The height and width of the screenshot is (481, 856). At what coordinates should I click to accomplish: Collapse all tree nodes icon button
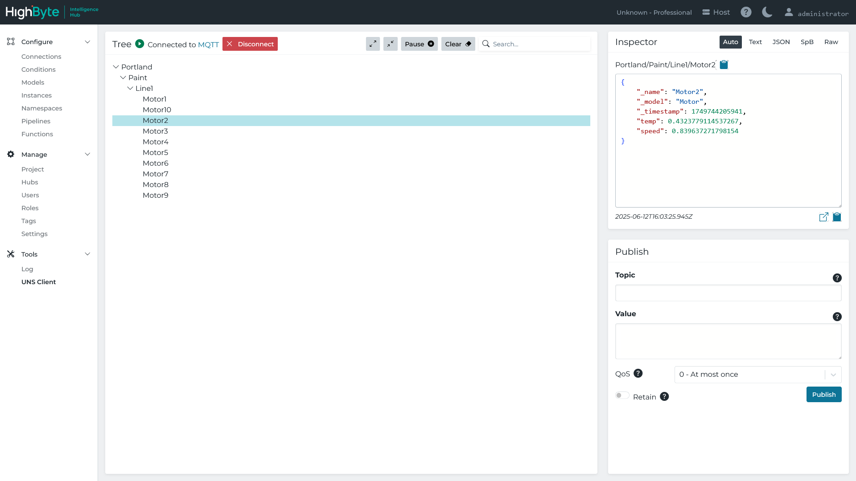pos(391,44)
